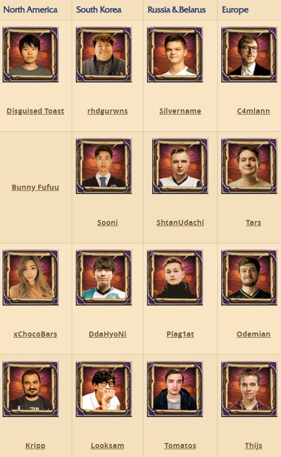This screenshot has height=457, width=281.
Task: Open the Disguised Toast player link
Action: point(35,111)
